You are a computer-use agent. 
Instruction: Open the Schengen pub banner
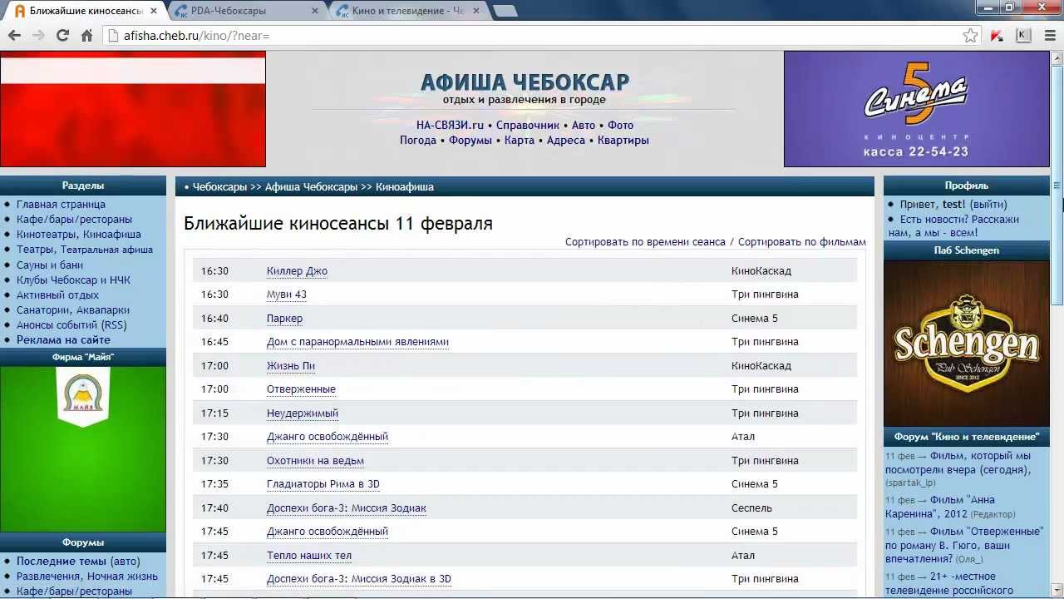tap(966, 343)
